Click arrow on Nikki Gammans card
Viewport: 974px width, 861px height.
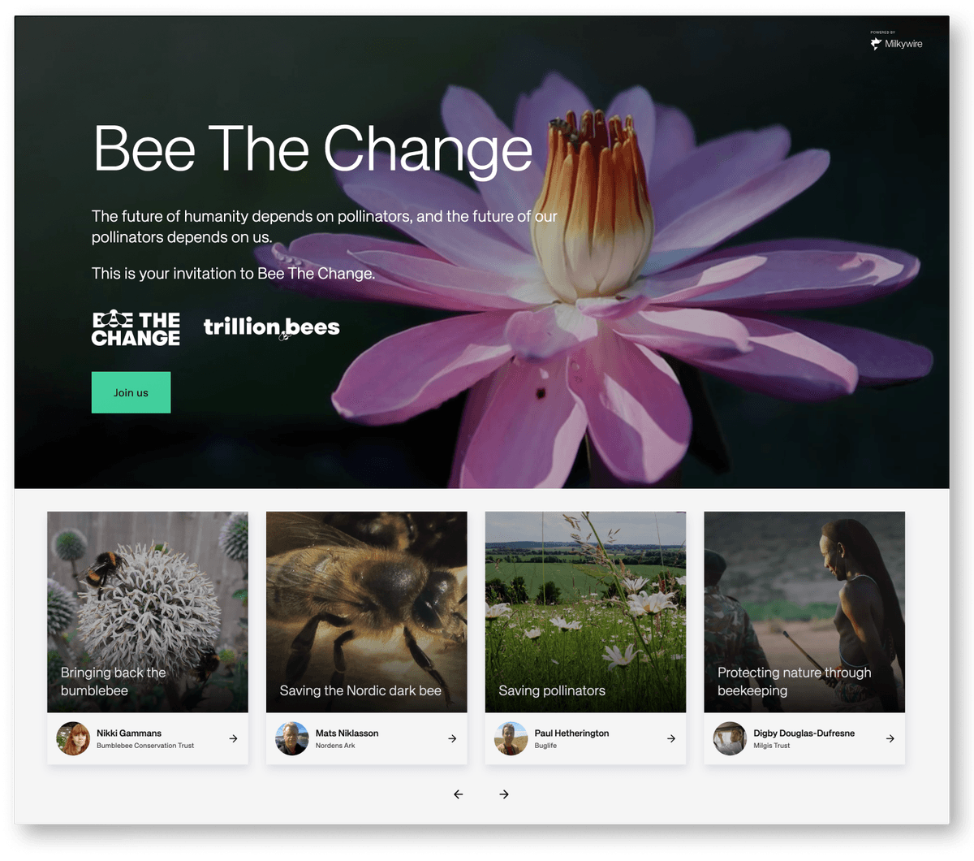pyautogui.click(x=233, y=738)
